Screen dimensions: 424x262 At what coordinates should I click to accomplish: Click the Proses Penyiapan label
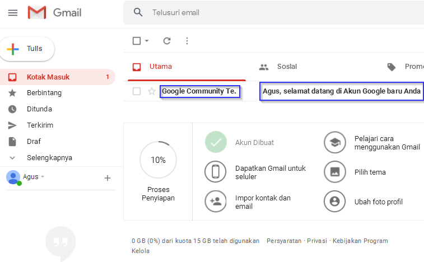[158, 194]
